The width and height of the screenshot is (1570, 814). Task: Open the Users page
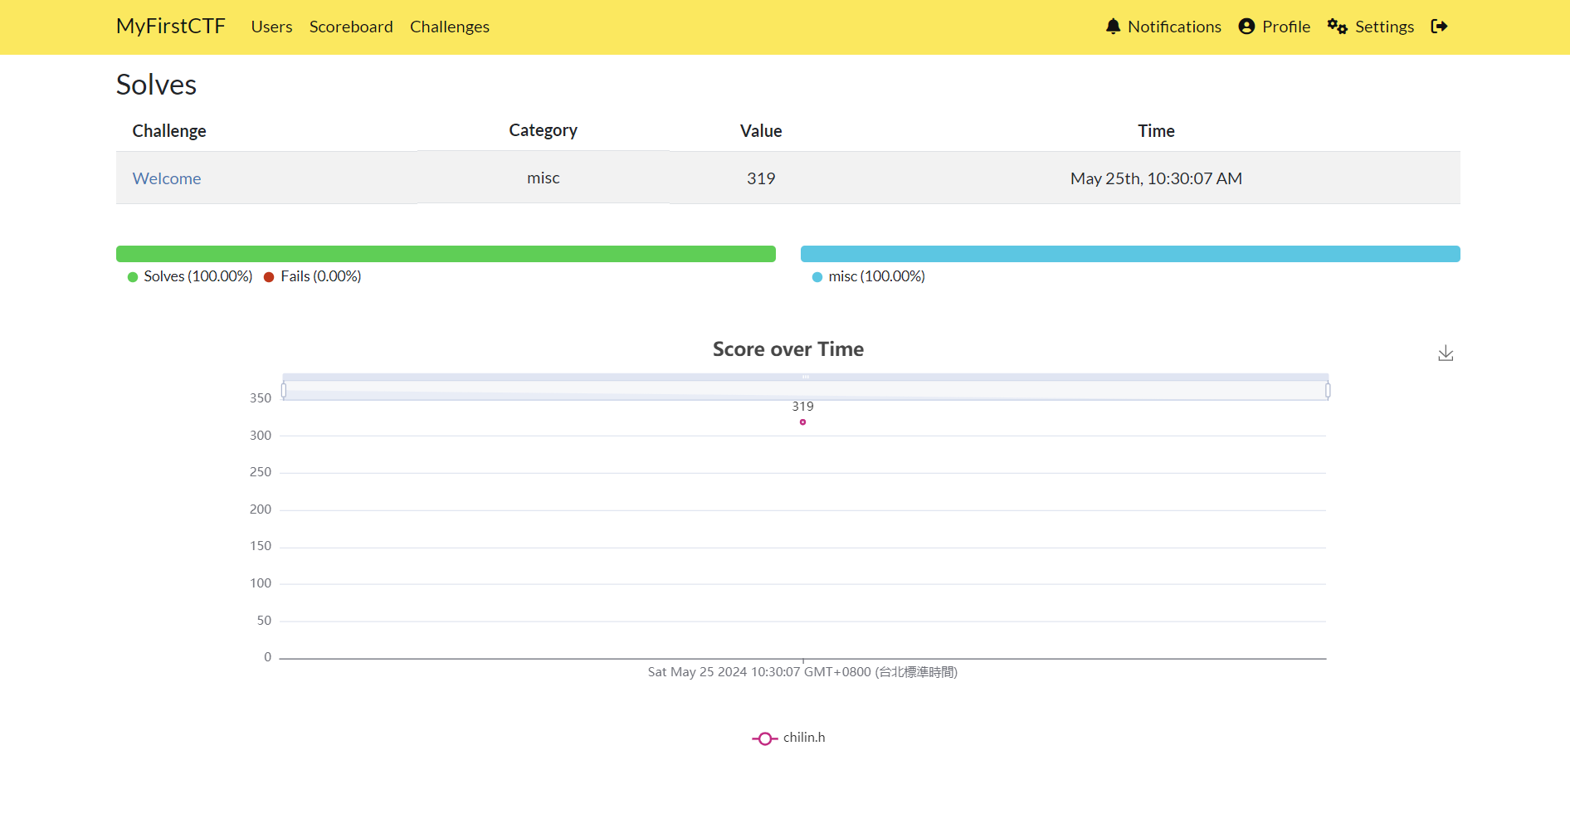[x=271, y=27]
